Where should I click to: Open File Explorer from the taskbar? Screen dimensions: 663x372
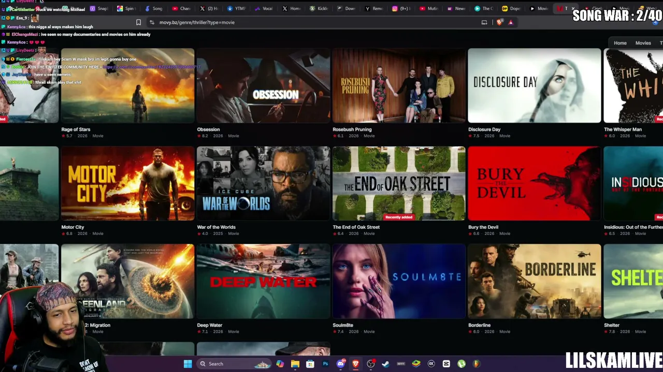click(295, 364)
